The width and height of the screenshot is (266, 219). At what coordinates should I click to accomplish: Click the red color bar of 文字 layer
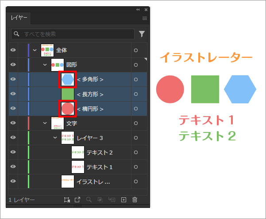(x=28, y=123)
